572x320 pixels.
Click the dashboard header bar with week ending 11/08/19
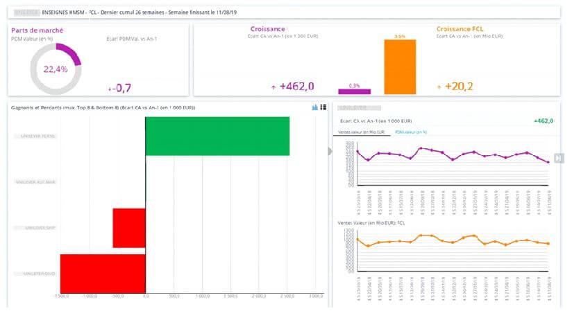tap(284, 12)
